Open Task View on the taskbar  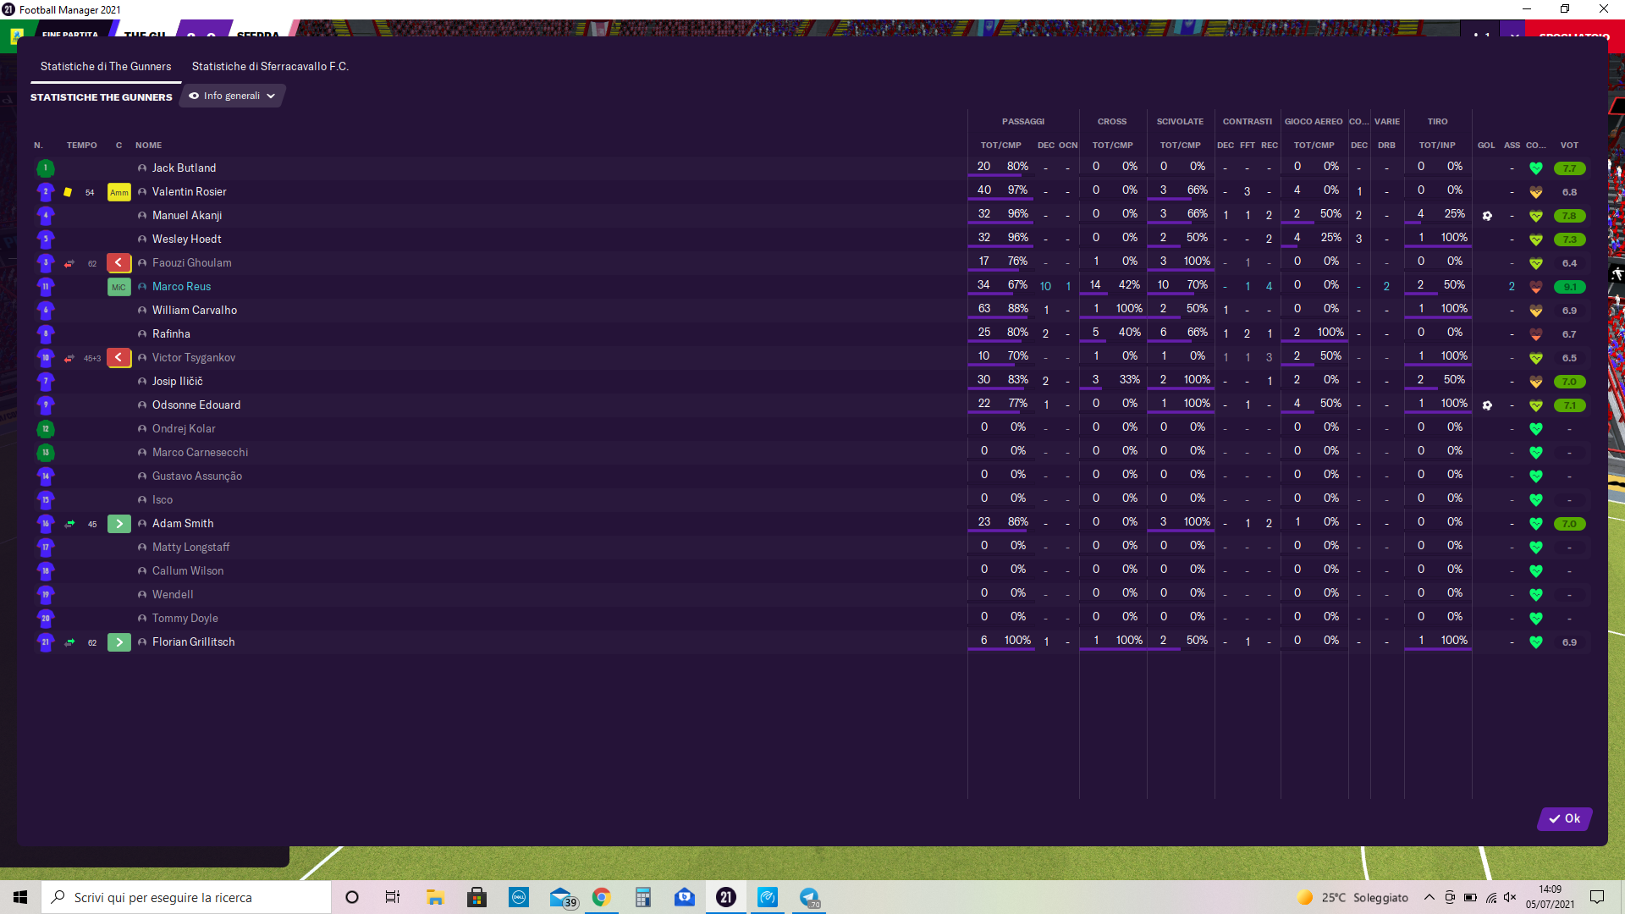coord(392,897)
